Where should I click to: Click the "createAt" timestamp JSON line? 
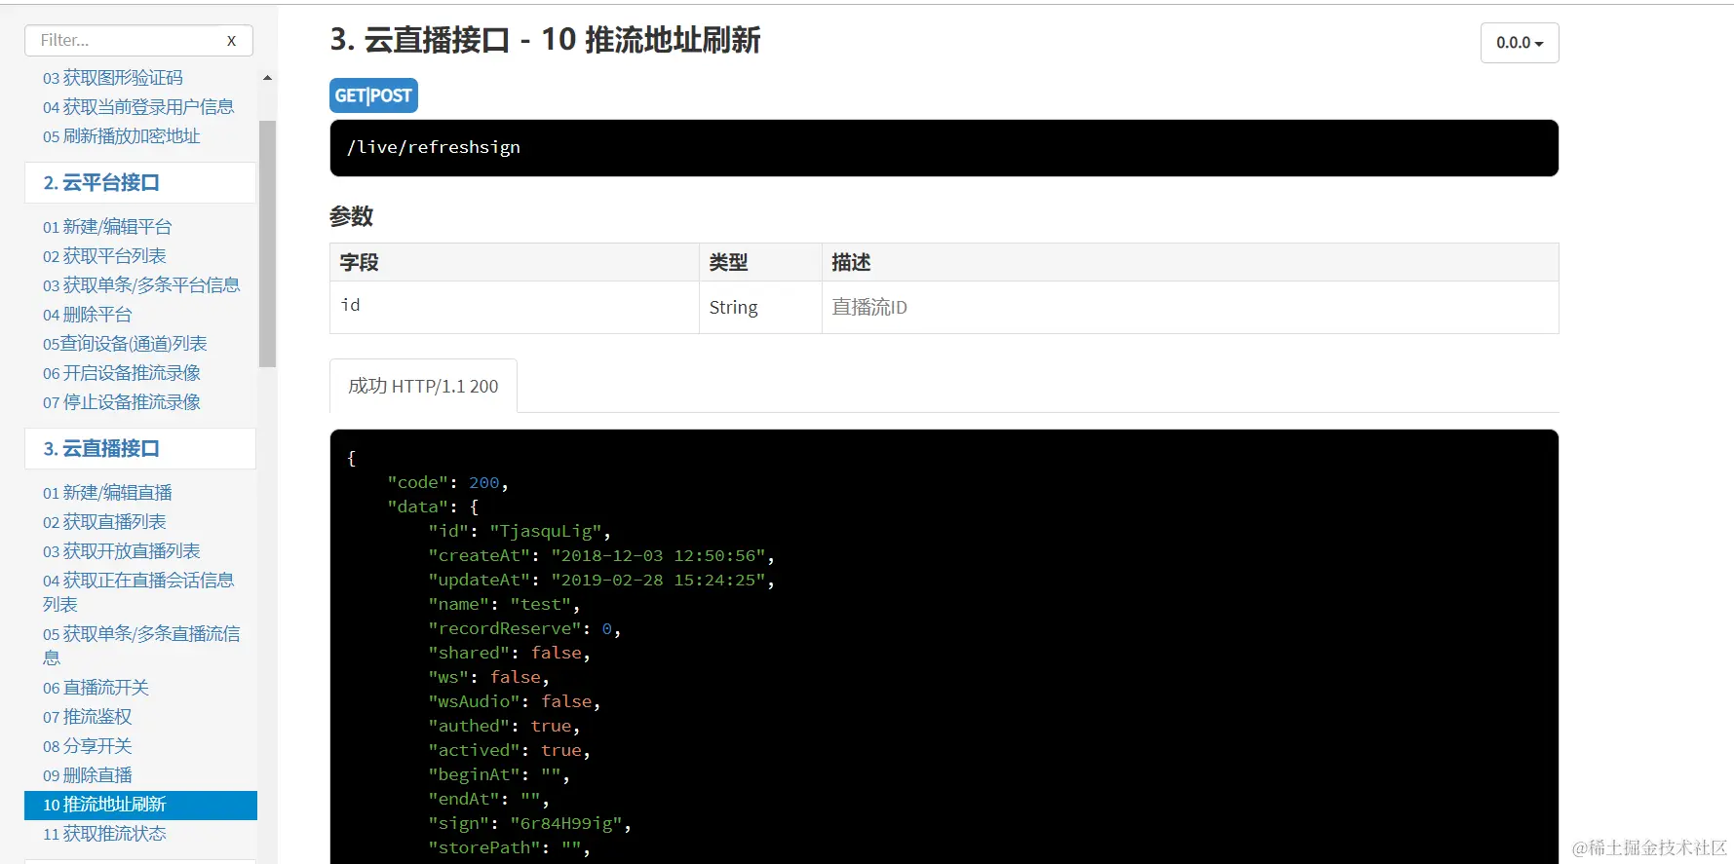coord(601,555)
